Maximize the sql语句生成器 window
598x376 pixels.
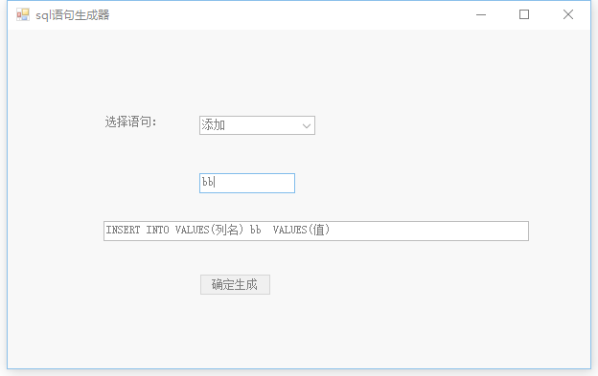tap(524, 15)
